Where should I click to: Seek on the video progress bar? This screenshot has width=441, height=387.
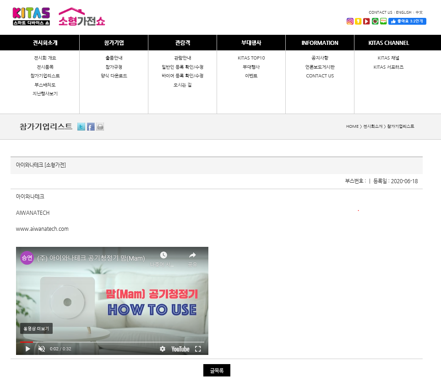point(112,342)
